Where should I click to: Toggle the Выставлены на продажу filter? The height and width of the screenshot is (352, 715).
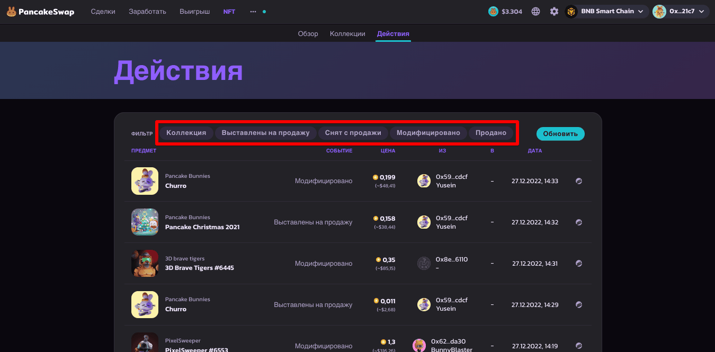[x=265, y=133]
